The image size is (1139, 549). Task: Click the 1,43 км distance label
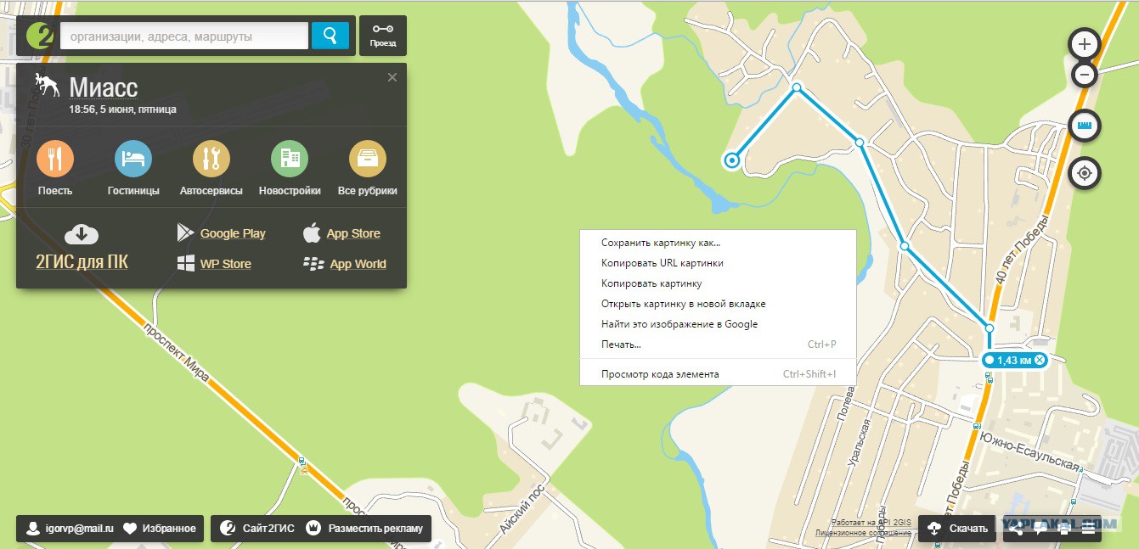tap(1014, 360)
